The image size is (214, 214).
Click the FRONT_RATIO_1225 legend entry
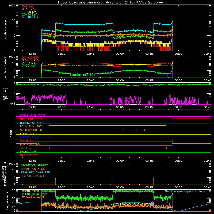(35, 194)
